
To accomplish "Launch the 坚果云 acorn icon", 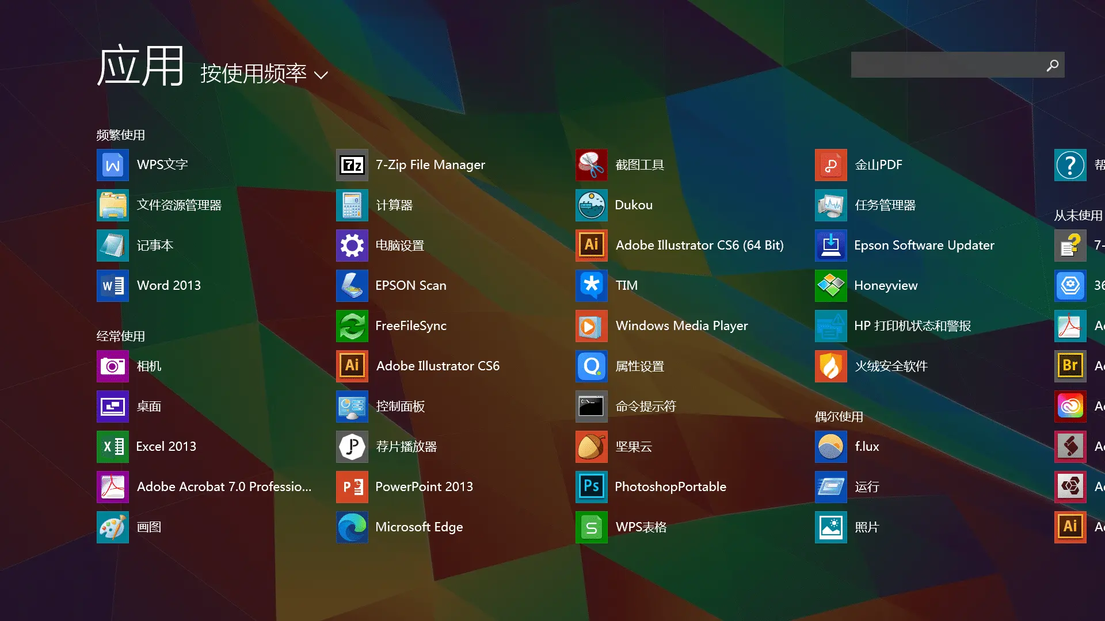I will click(592, 447).
